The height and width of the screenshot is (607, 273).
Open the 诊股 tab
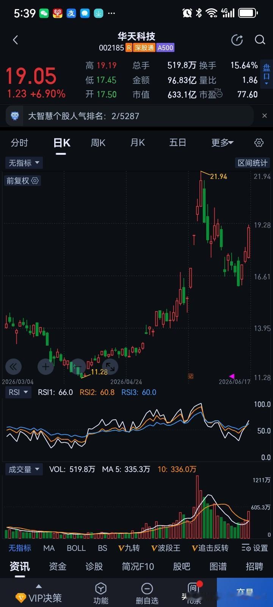click(x=94, y=566)
